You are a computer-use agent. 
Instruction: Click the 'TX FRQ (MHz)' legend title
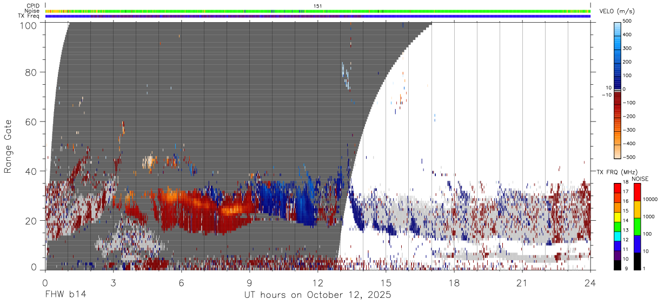617,172
